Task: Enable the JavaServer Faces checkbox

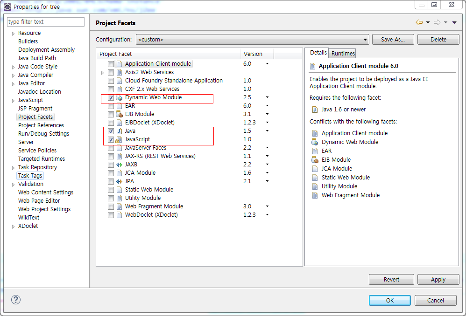Action: [x=111, y=148]
